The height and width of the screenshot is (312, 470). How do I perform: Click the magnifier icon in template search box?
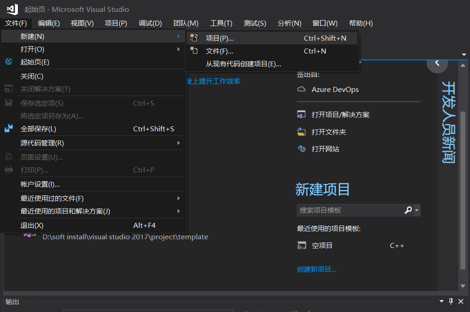[408, 210]
